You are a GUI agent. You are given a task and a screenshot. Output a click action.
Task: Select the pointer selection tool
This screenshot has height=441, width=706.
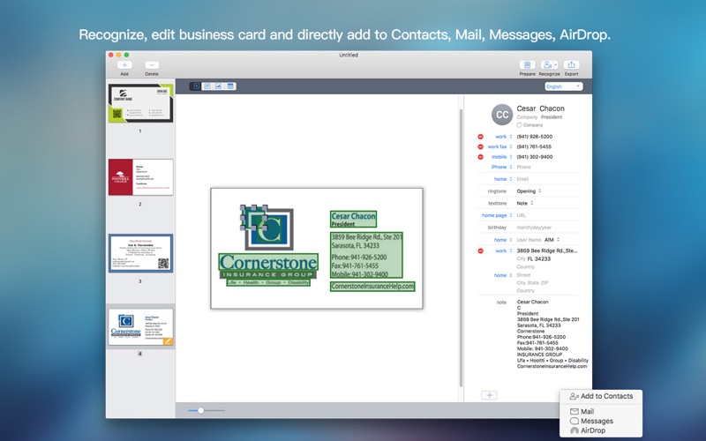coord(196,86)
